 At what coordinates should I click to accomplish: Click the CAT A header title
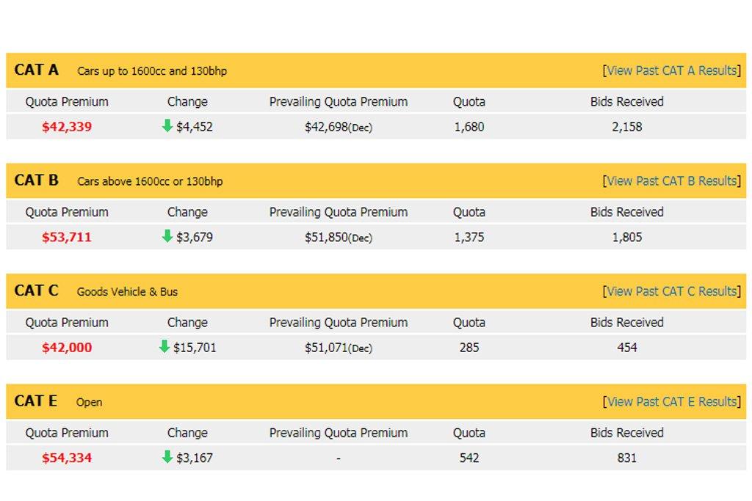37,70
